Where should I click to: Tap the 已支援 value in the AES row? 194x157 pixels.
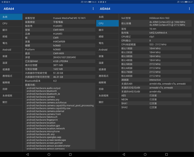(153, 96)
